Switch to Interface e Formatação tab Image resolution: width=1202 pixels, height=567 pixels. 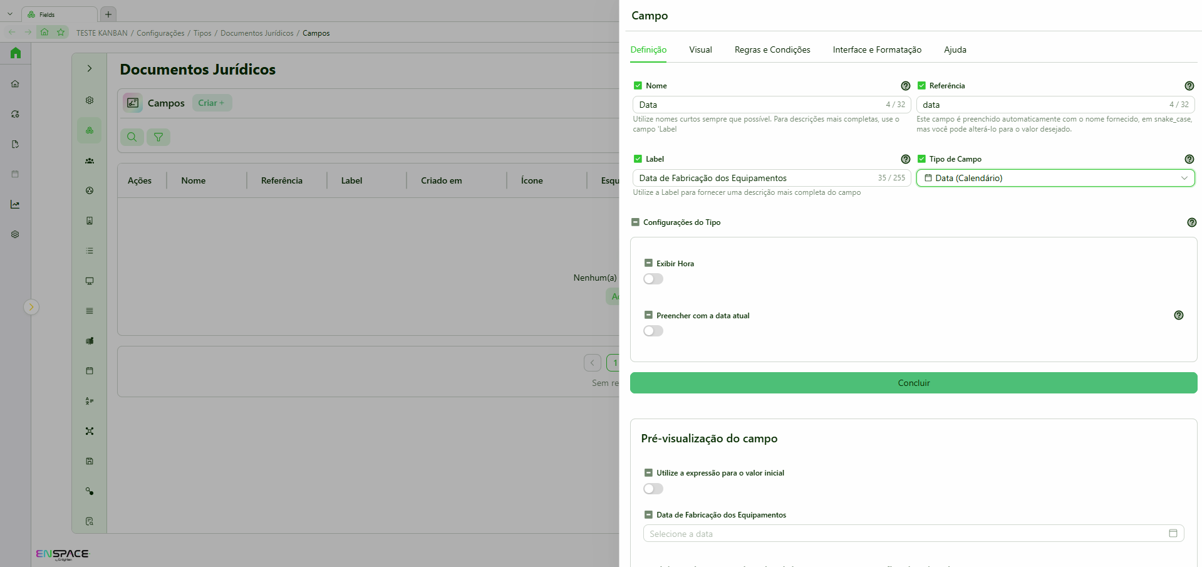click(x=877, y=50)
